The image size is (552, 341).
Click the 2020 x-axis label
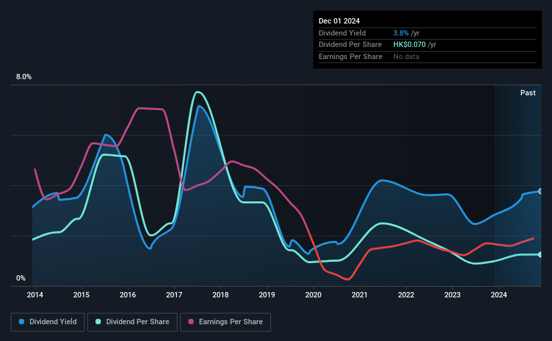313,295
